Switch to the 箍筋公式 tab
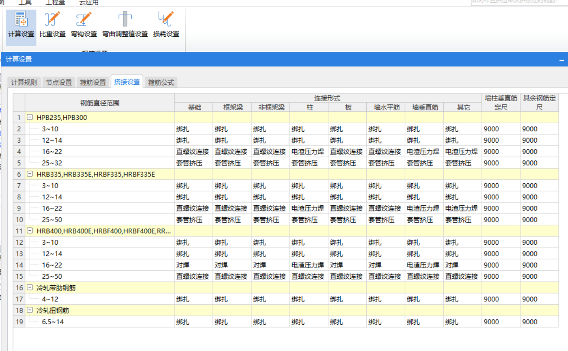This screenshot has height=351, width=568. [161, 82]
